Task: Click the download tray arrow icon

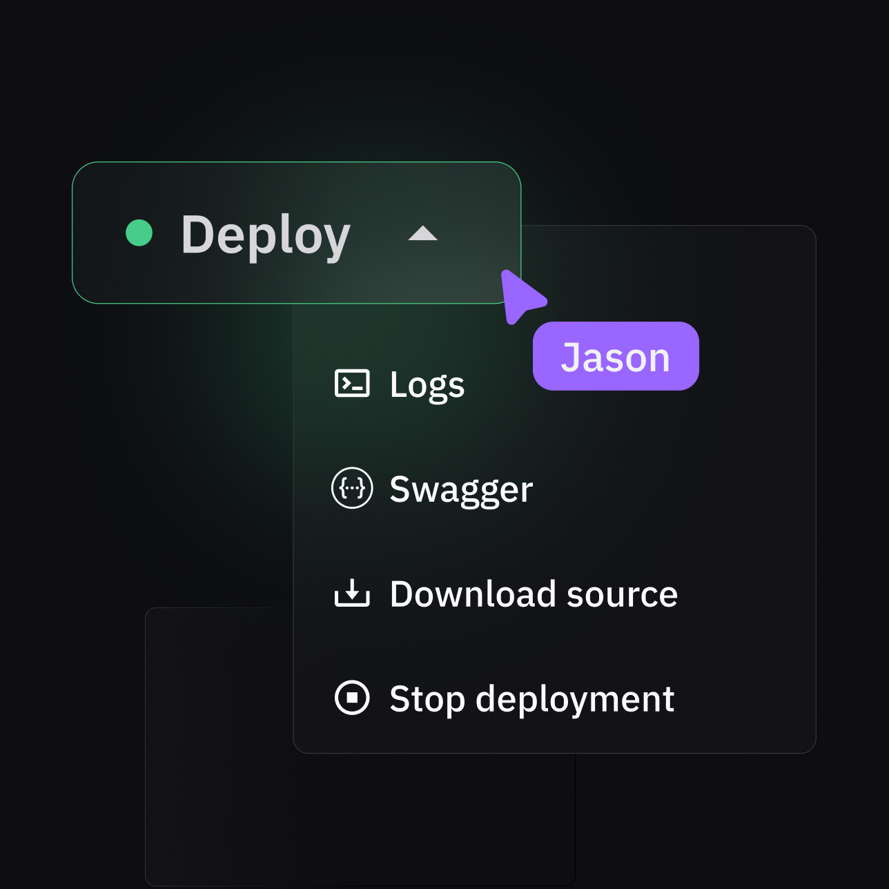Action: click(352, 593)
